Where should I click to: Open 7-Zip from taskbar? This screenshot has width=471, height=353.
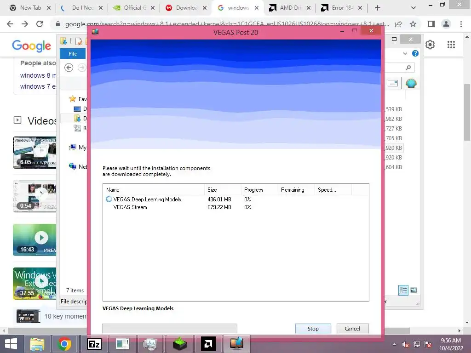[94, 344]
